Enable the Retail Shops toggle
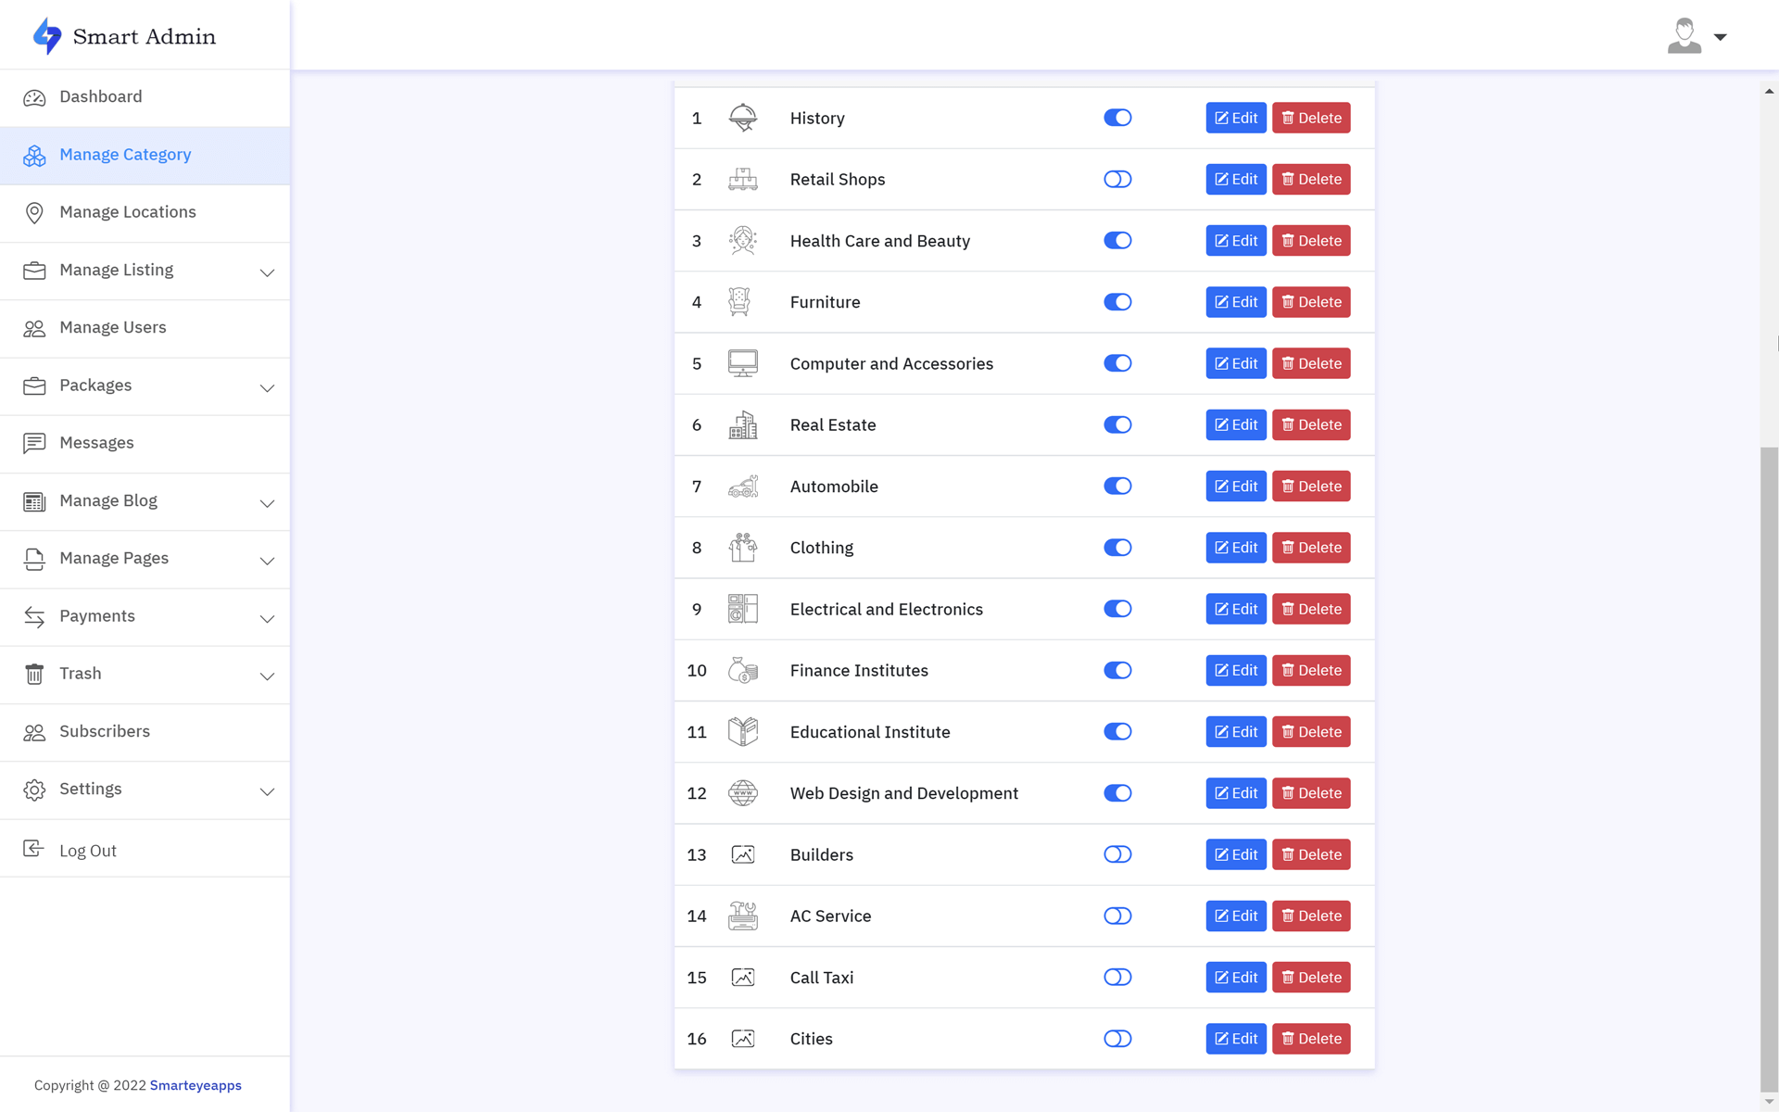Viewport: 1779px width, 1112px height. 1117,180
